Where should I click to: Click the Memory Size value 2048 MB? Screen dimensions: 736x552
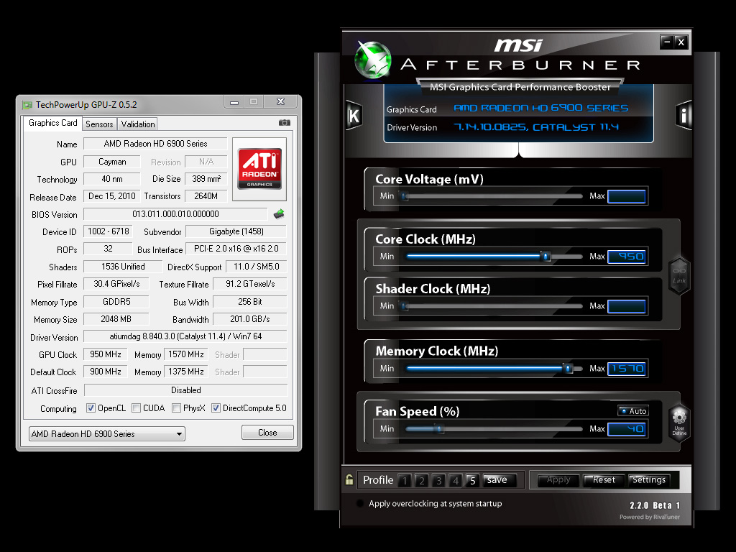pyautogui.click(x=116, y=319)
